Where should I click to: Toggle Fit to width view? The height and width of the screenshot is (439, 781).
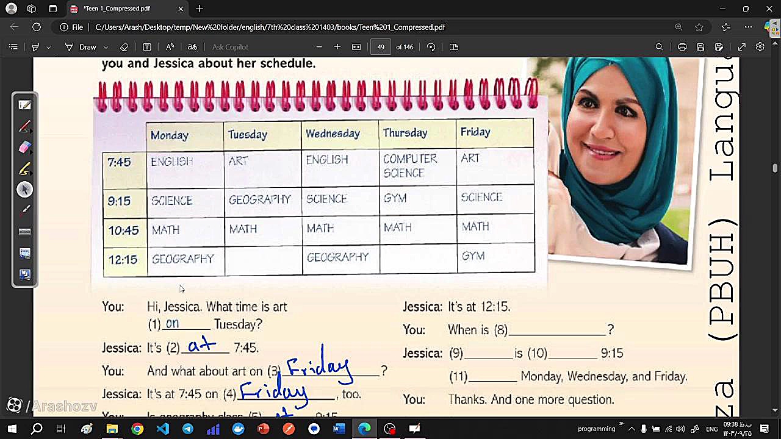356,47
